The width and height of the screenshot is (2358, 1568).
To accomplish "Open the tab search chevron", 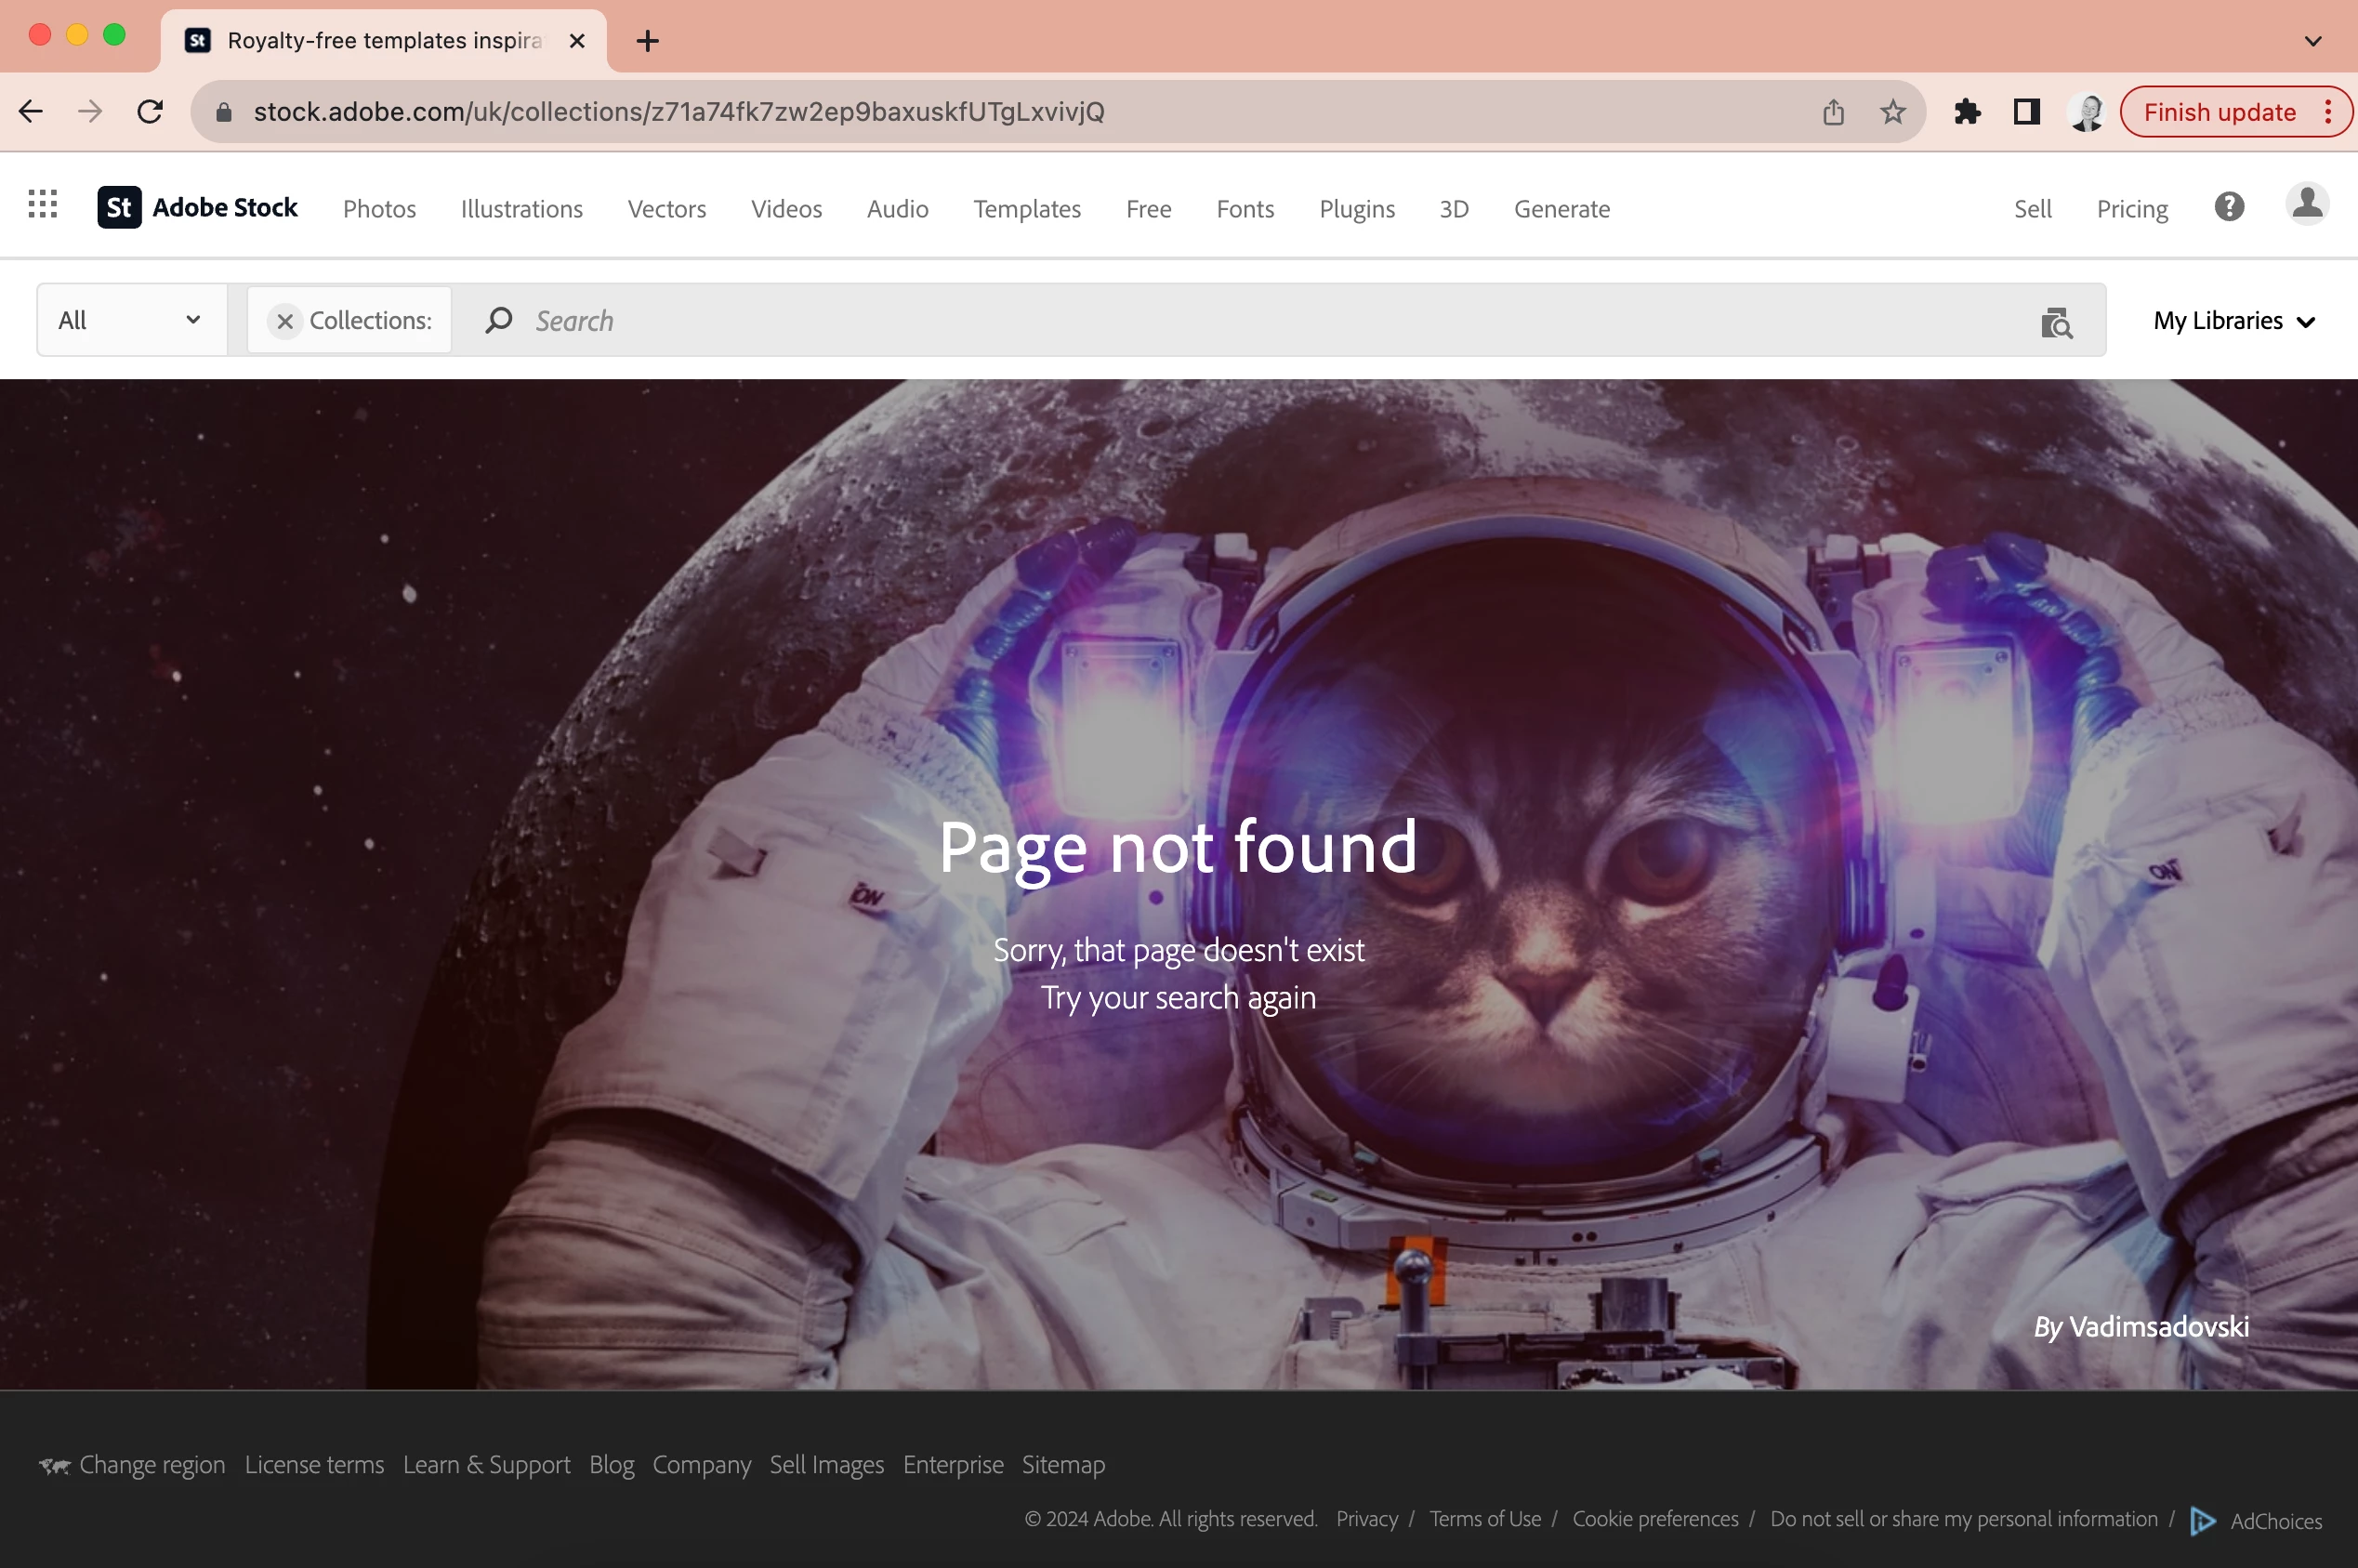I will point(2312,41).
